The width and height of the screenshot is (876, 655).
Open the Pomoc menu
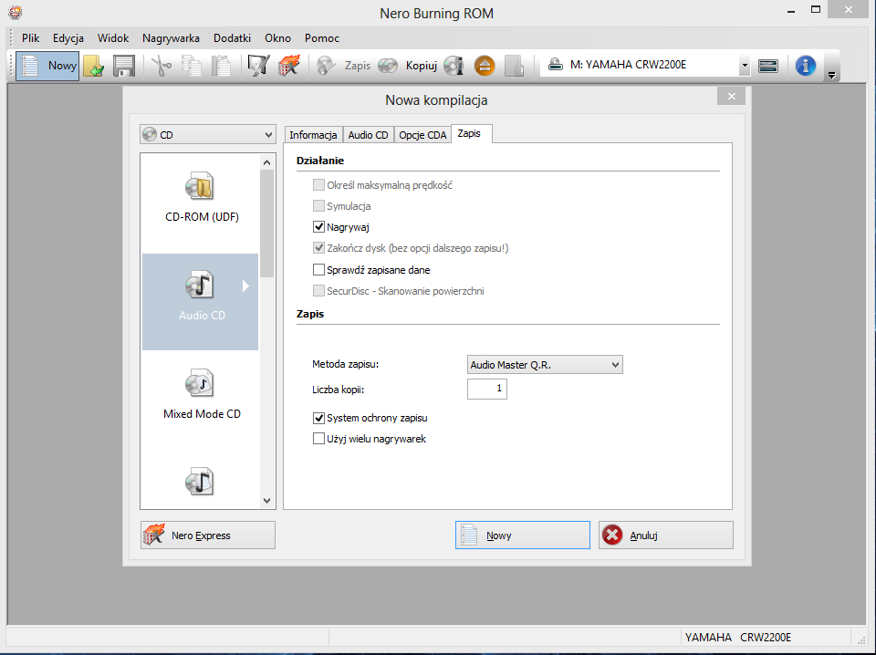[x=322, y=38]
